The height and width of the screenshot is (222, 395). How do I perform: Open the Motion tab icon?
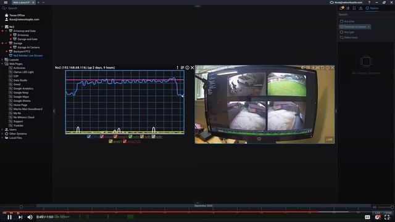coord(347,8)
